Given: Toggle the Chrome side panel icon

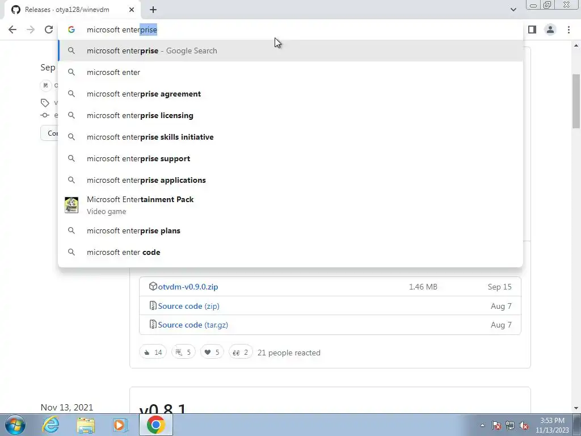Looking at the screenshot, I should click(x=532, y=30).
